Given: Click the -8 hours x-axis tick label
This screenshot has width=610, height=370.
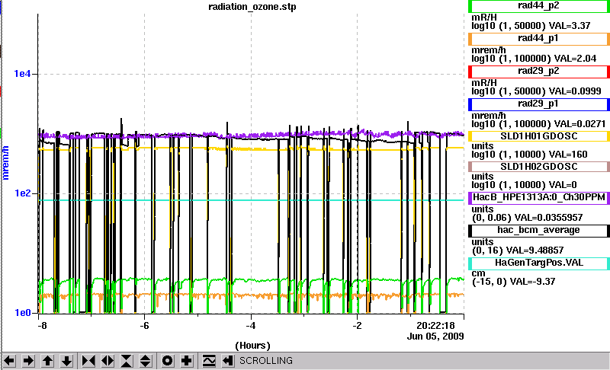Looking at the screenshot, I should click(x=42, y=326).
